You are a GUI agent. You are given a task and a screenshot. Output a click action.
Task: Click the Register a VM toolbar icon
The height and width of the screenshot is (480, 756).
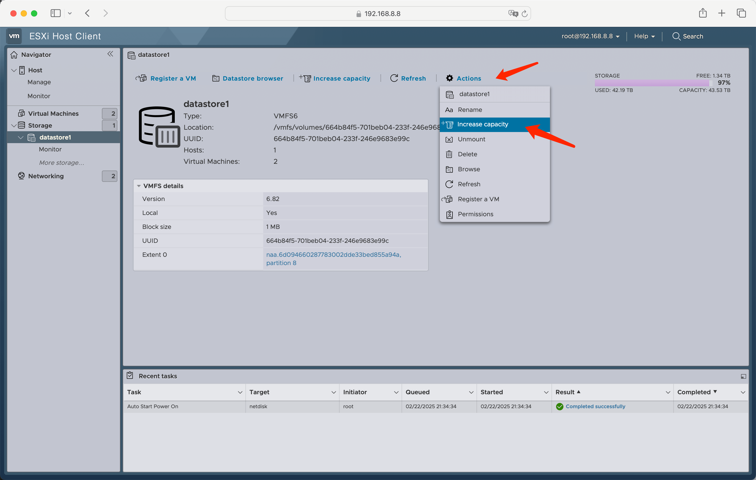(141, 78)
